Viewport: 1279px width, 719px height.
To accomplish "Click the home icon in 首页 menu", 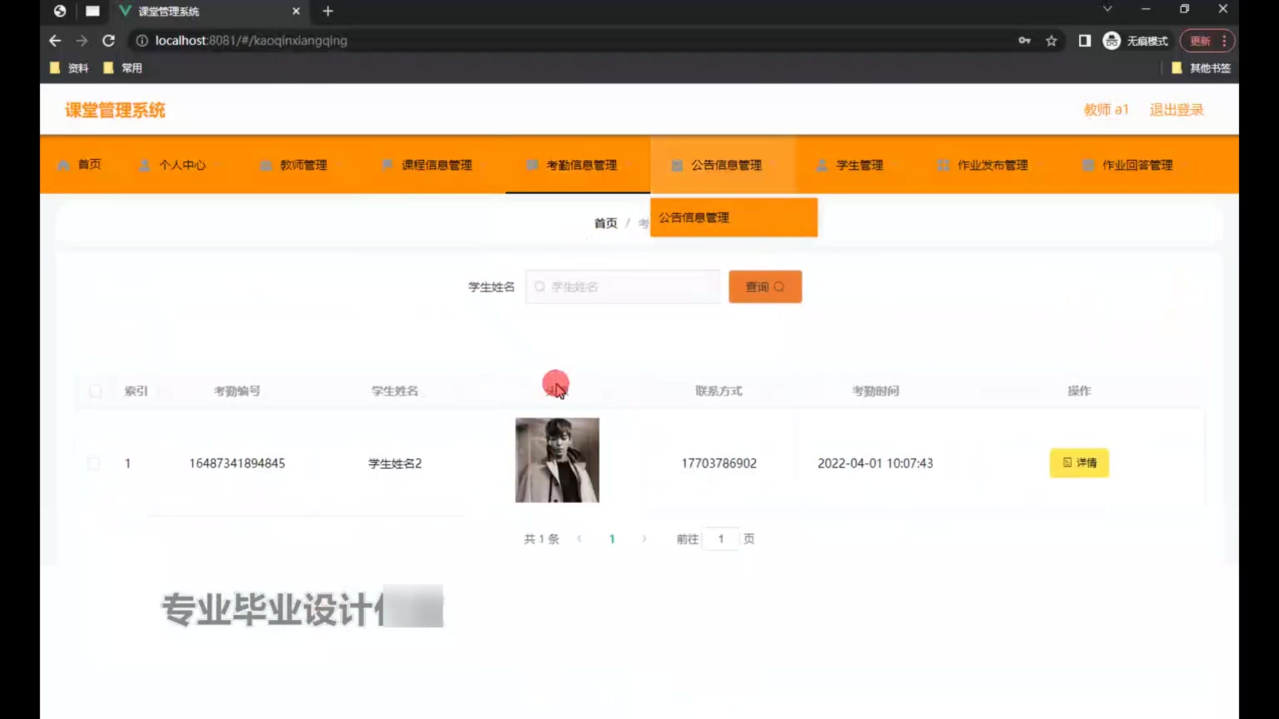I will point(63,165).
